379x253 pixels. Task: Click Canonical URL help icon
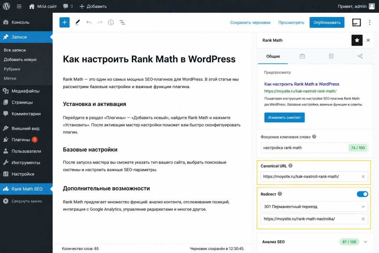click(291, 166)
